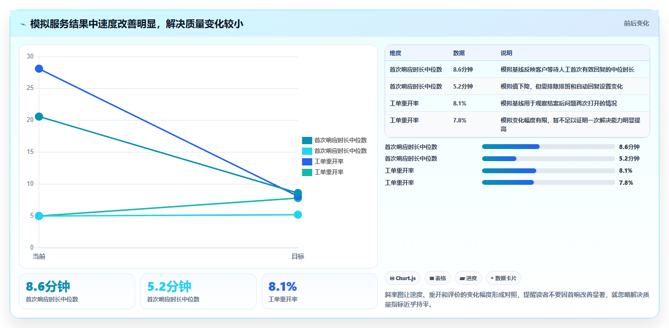
Task: Click the description starting 模拟值下降
Action: pyautogui.click(x=561, y=87)
